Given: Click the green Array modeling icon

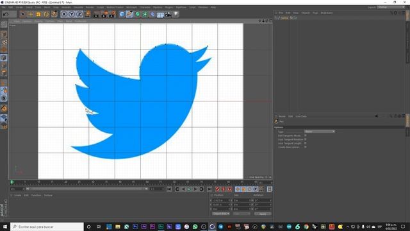Looking at the screenshot, I should (x=145, y=14).
